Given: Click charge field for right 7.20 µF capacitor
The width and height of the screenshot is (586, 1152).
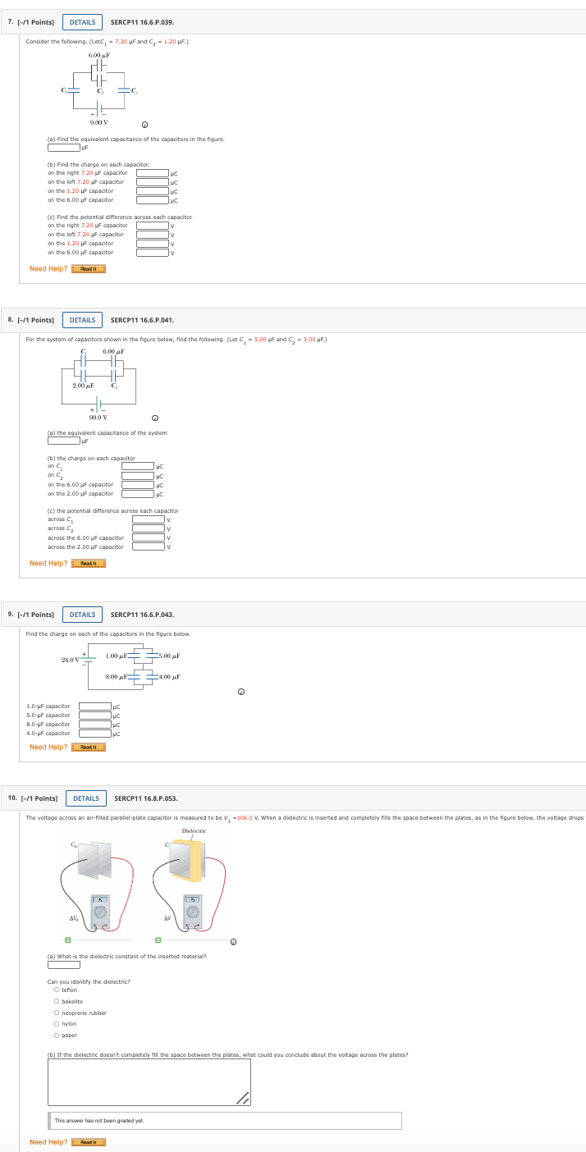Looking at the screenshot, I should click(153, 173).
